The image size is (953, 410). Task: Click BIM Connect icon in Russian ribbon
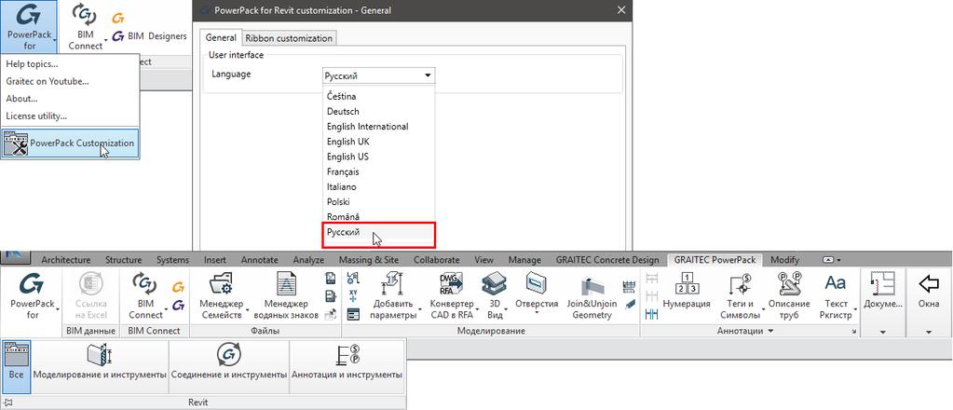tap(144, 283)
